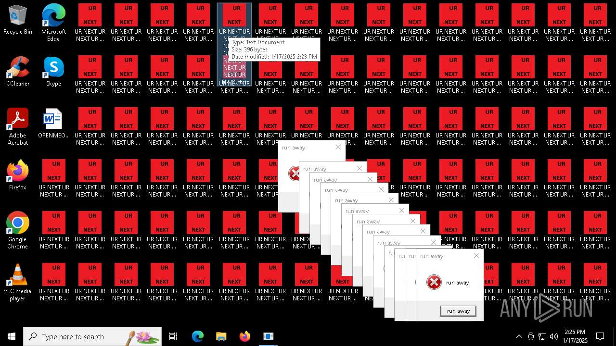This screenshot has width=616, height=346.
Task: Open the Recycle Bin desktop icon
Action: point(18,20)
